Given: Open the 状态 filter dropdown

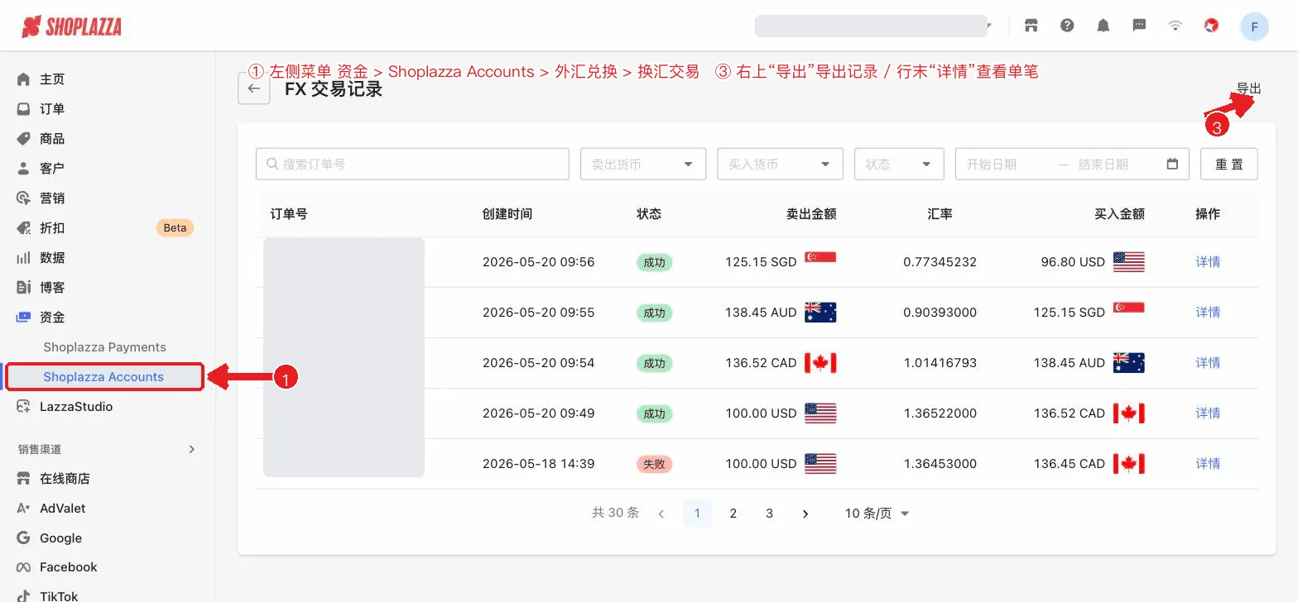Looking at the screenshot, I should pos(899,164).
